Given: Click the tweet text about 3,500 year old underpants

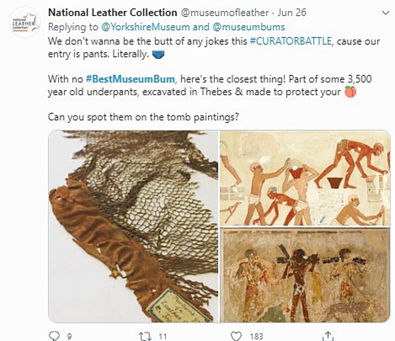Looking at the screenshot, I should point(210,85).
